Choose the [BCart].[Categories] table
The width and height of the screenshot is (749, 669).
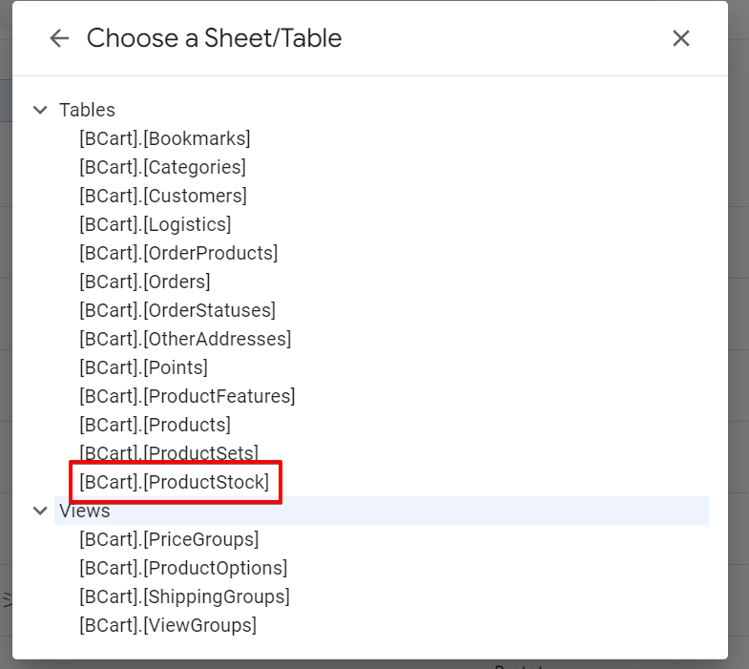click(162, 167)
